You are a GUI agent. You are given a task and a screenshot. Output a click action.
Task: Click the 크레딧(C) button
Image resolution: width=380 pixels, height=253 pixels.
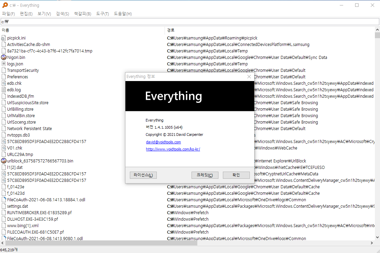(x=205, y=175)
